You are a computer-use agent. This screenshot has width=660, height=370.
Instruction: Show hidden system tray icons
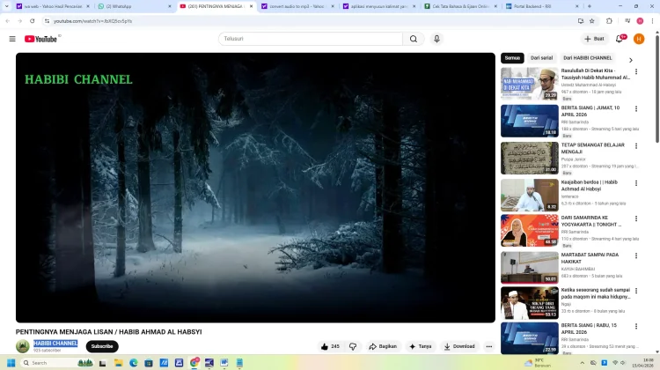583,363
